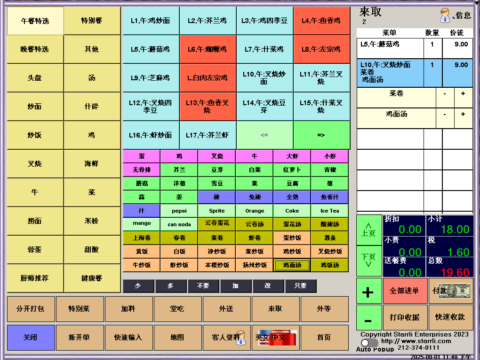Screen dimensions: 480x360
Task: Switch language with 英文/中文 flag button
Action: tap(275, 337)
